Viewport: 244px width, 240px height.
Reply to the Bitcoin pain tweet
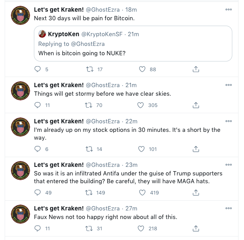click(x=38, y=69)
